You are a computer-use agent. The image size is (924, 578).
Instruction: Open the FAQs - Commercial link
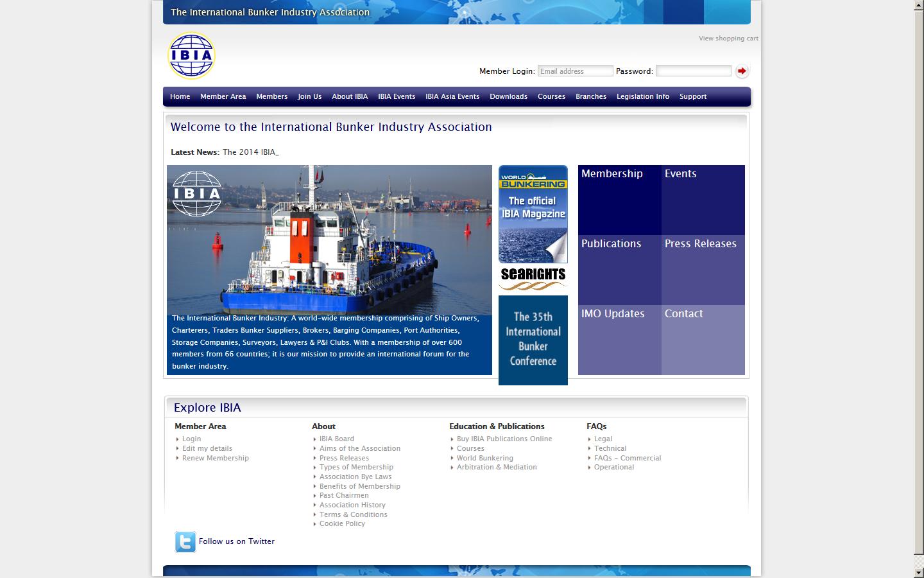627,458
